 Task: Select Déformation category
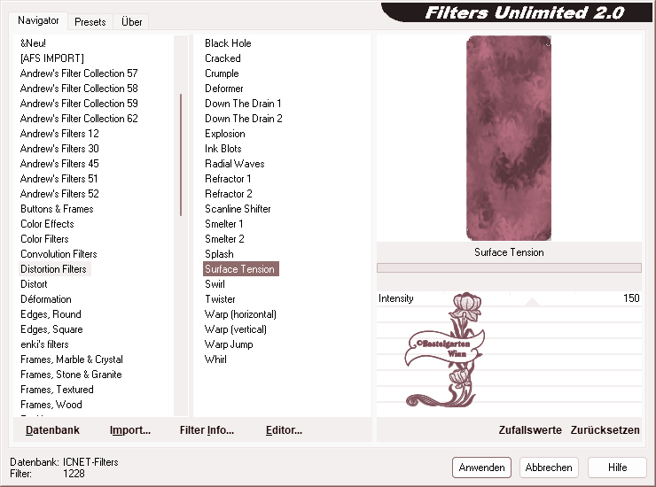tap(46, 299)
